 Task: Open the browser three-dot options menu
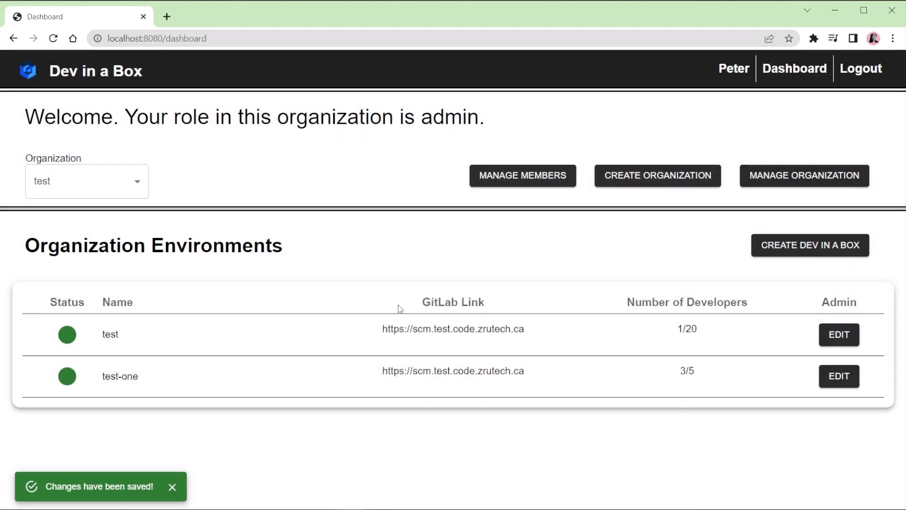click(x=893, y=38)
